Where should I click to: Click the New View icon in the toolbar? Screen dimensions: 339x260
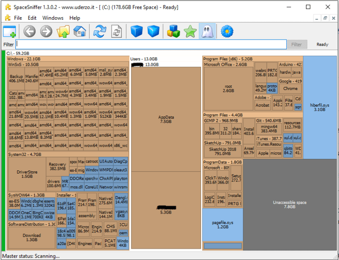[x=10, y=31]
